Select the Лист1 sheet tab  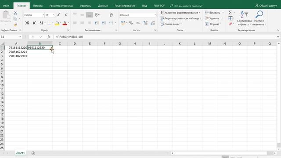21,153
